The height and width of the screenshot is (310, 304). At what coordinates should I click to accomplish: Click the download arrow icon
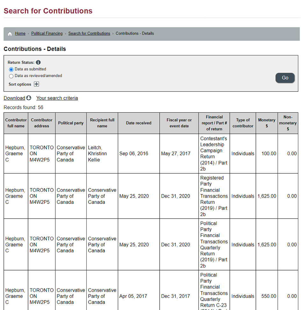[29, 98]
